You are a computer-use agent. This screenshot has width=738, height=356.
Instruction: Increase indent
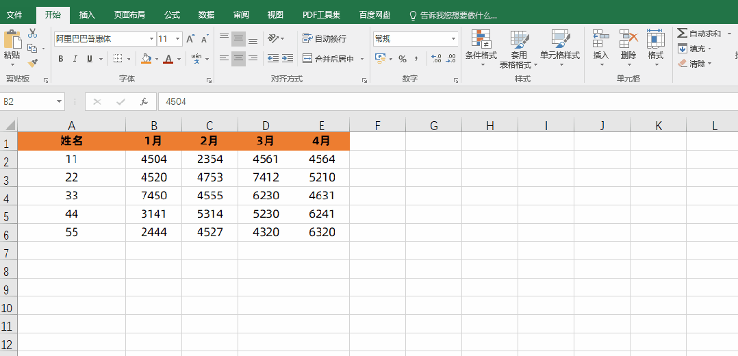[288, 58]
